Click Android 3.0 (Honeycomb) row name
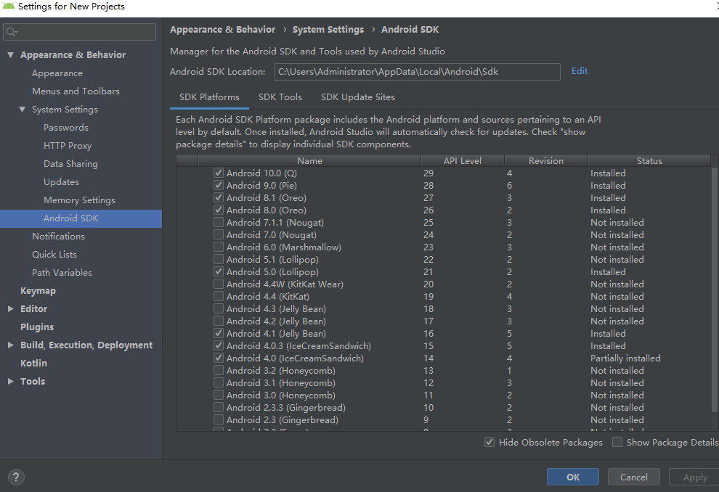This screenshot has width=719, height=492. [280, 395]
